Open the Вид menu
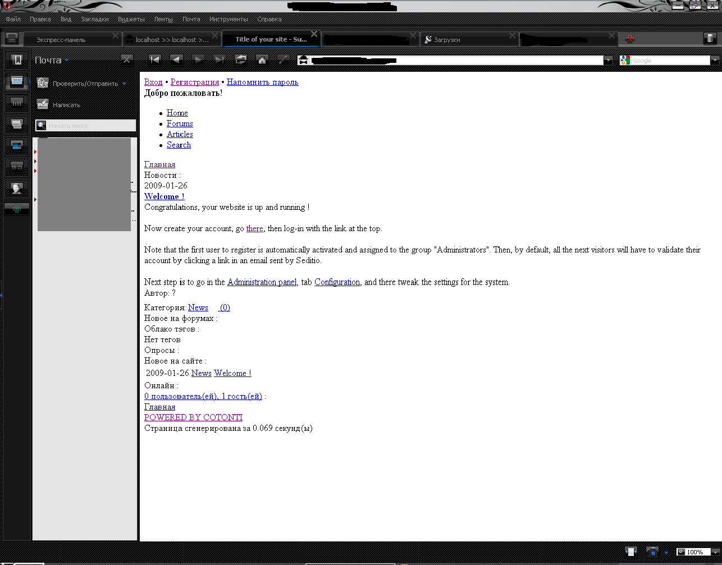Viewport: 722px width, 565px height. [66, 19]
